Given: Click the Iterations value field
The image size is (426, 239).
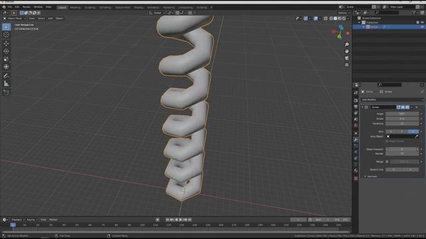Looking at the screenshot, I should (402, 123).
